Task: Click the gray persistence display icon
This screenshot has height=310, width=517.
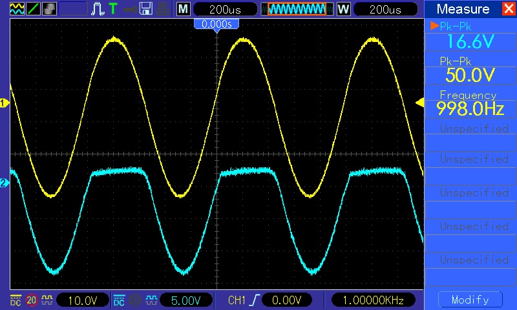Action: click(49, 9)
